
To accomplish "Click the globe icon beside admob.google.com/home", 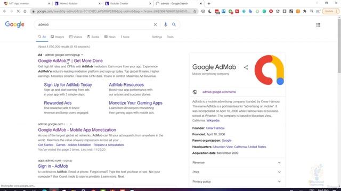I will point(195,92).
